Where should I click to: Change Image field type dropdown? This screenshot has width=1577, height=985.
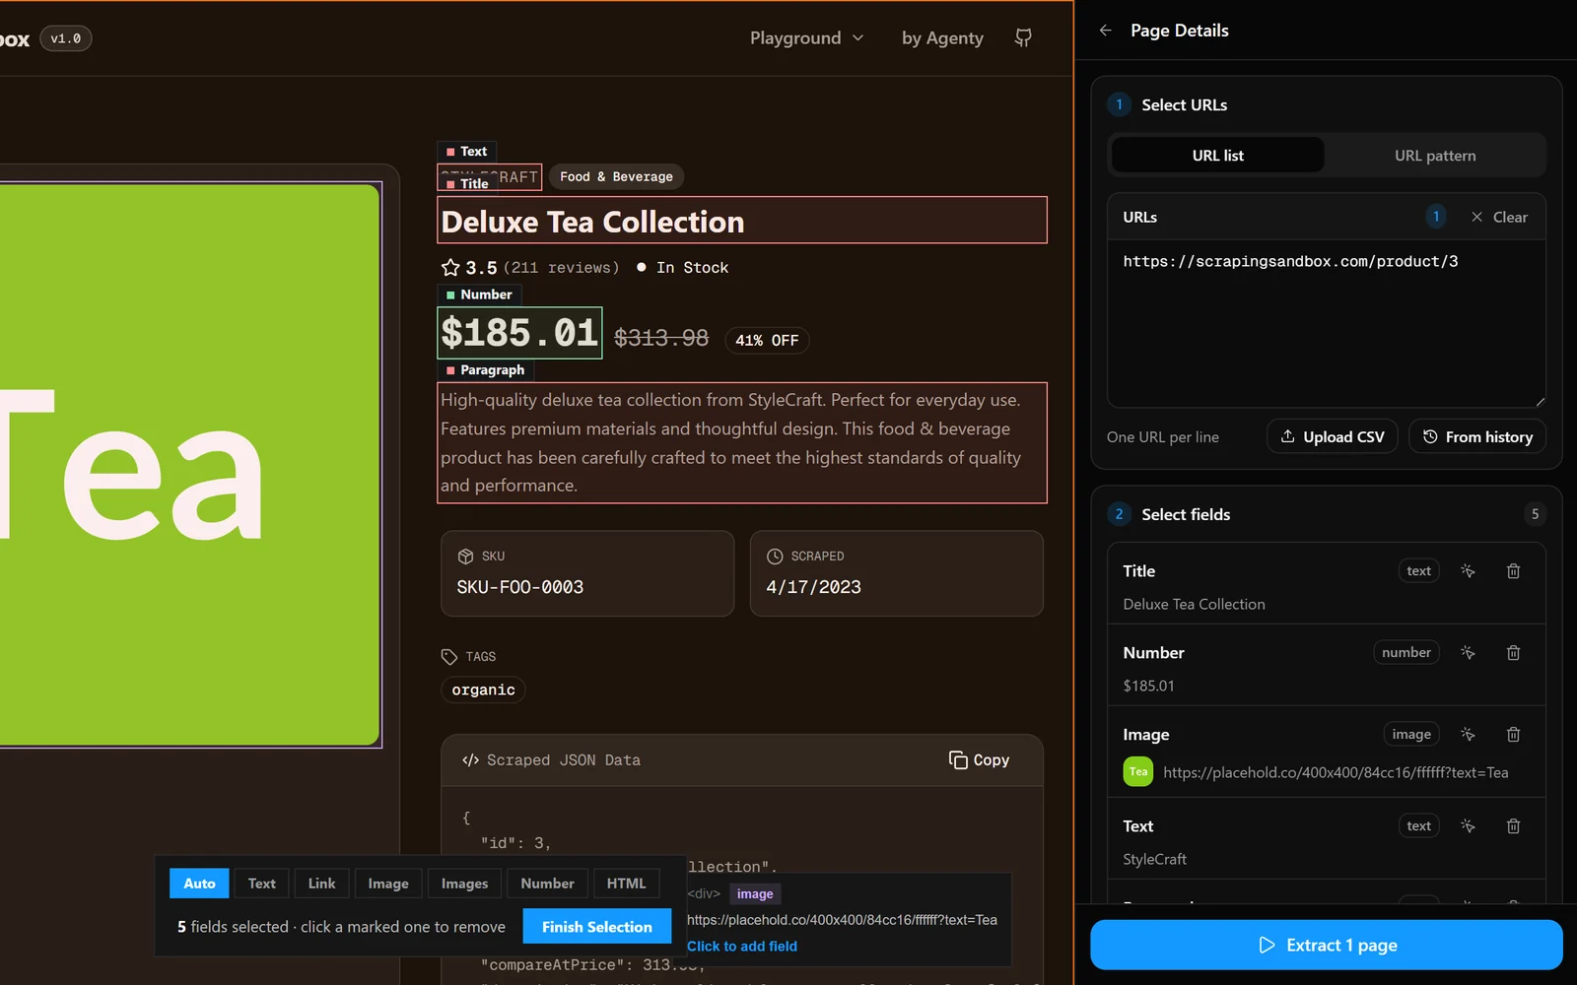pos(1410,735)
